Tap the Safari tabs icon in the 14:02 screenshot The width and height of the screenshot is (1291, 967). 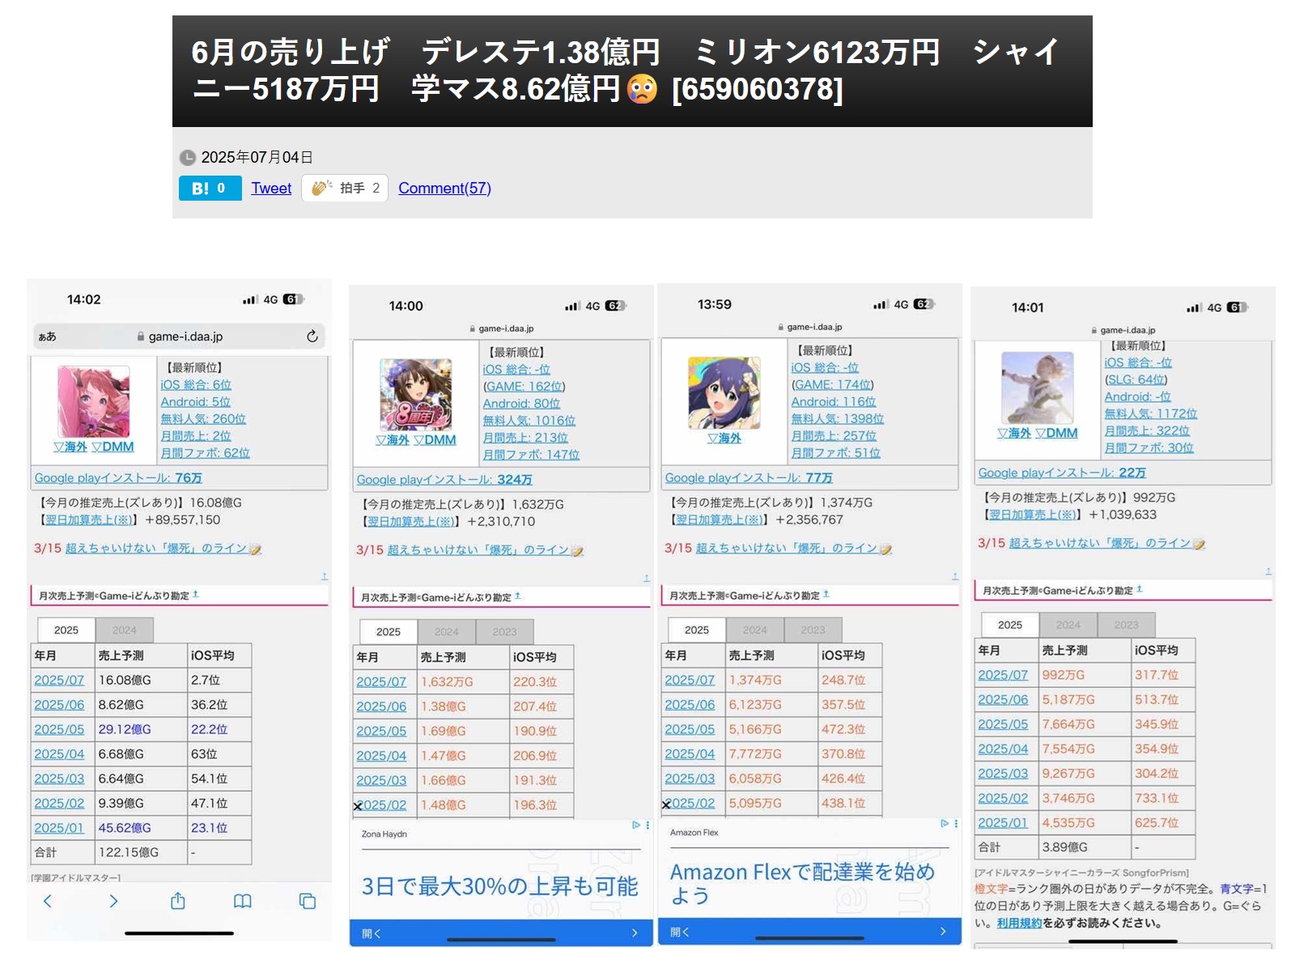308,901
